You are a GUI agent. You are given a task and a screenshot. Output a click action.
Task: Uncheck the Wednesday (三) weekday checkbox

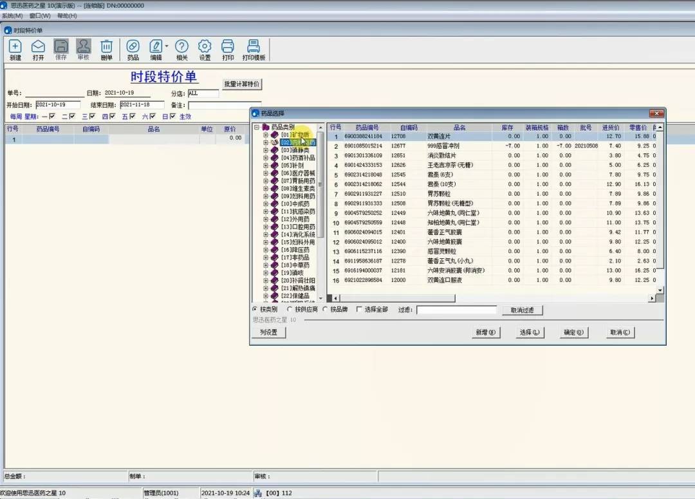click(92, 116)
